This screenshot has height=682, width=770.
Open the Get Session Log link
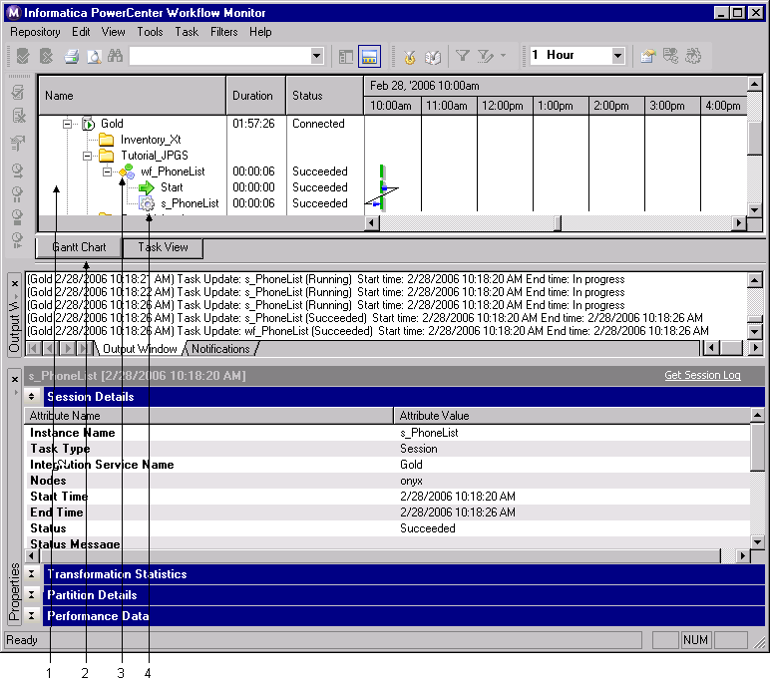(702, 376)
